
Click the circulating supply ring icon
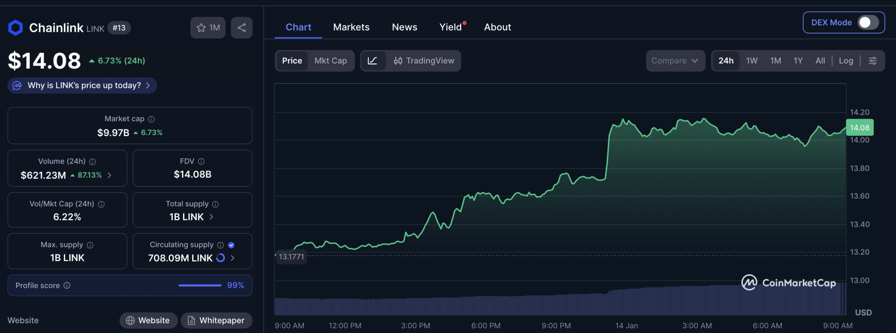coord(221,258)
